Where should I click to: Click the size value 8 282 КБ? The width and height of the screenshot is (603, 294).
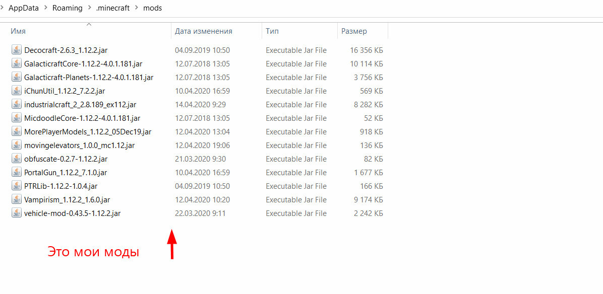(x=369, y=104)
